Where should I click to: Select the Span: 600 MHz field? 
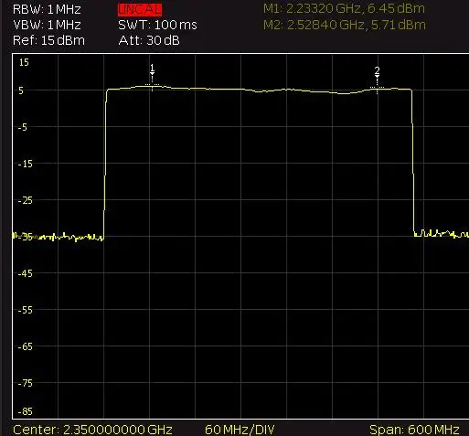coord(414,430)
